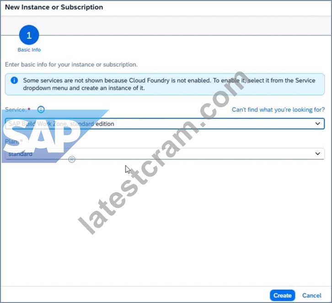The image size is (332, 303).
Task: Open the Plan selector showing standard
Action: (165, 154)
